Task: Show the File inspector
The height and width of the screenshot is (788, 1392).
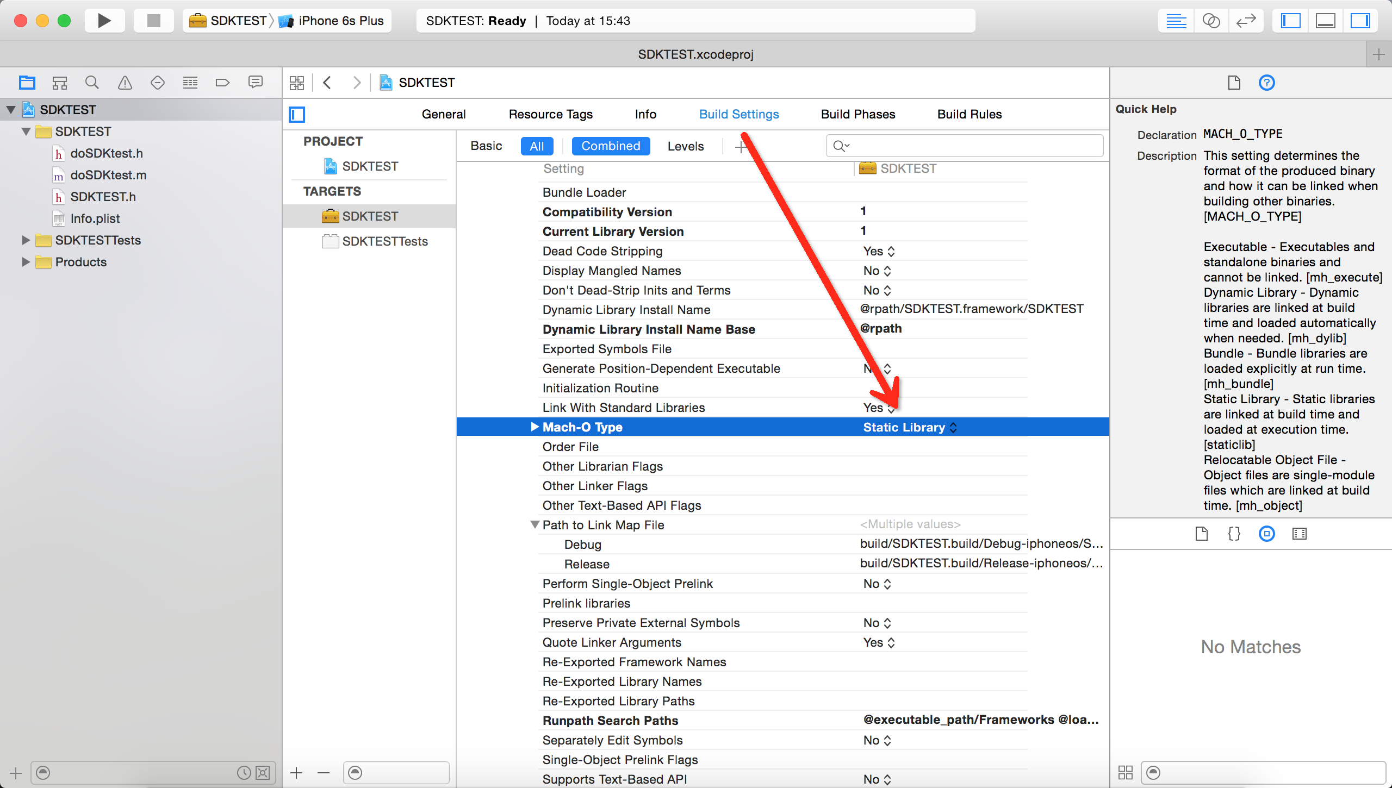Action: pyautogui.click(x=1234, y=83)
